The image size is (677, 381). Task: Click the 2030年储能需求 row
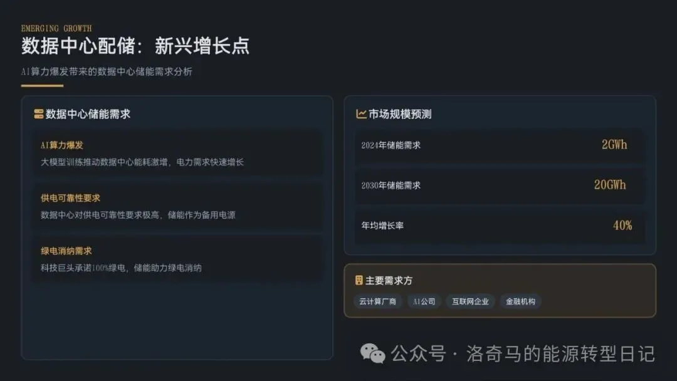pyautogui.click(x=500, y=185)
